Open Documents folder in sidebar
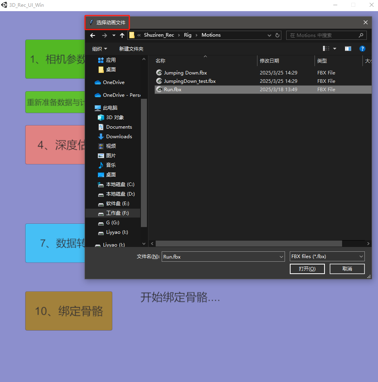Image resolution: width=378 pixels, height=382 pixels. tap(115, 127)
